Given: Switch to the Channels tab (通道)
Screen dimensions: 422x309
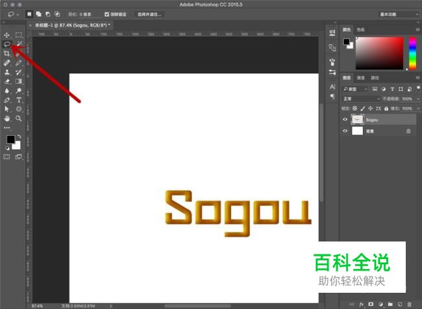Looking at the screenshot, I should click(x=360, y=78).
